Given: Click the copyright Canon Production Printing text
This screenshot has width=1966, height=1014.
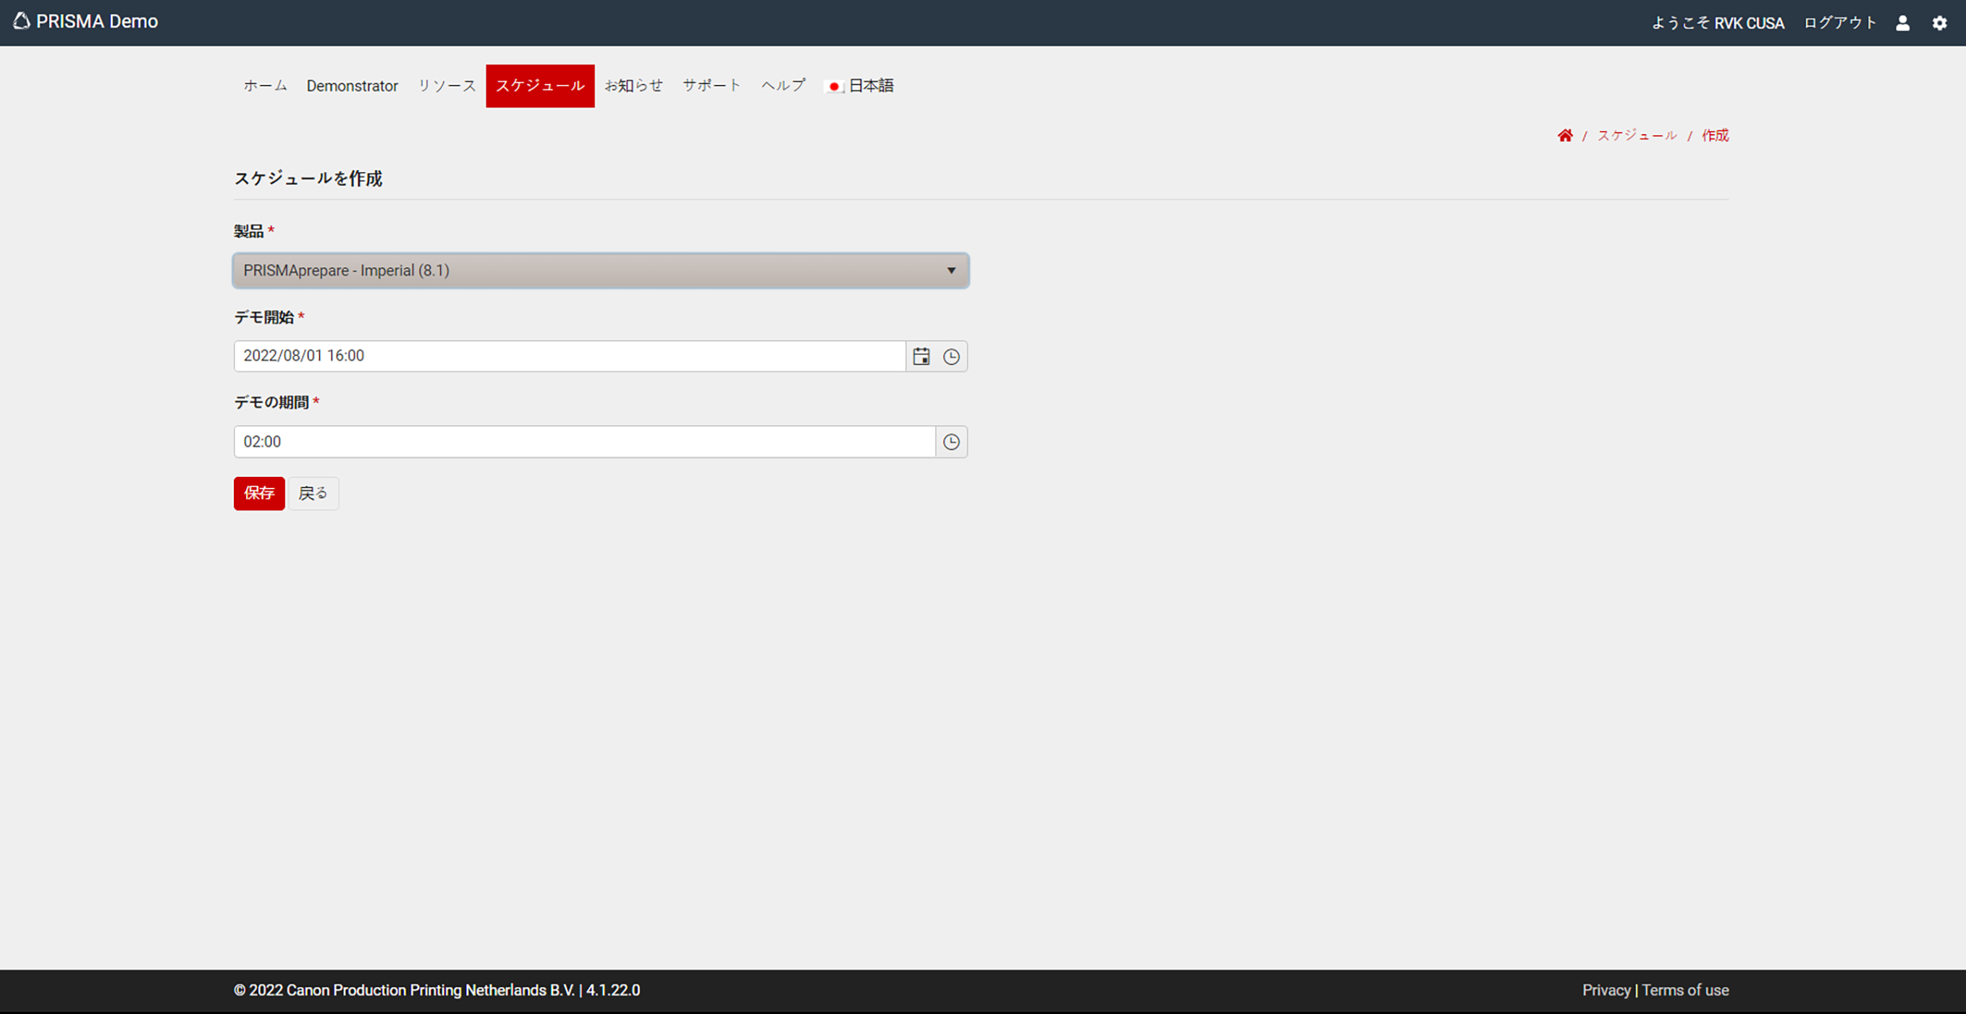Looking at the screenshot, I should tap(436, 989).
